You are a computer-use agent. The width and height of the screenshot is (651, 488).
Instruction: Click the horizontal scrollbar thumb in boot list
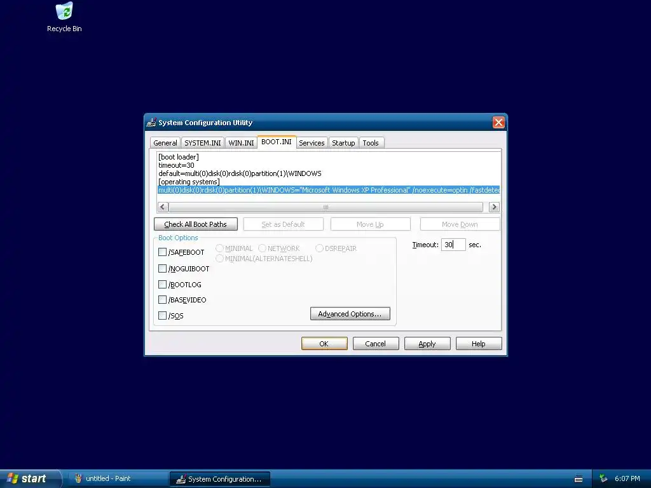click(326, 207)
